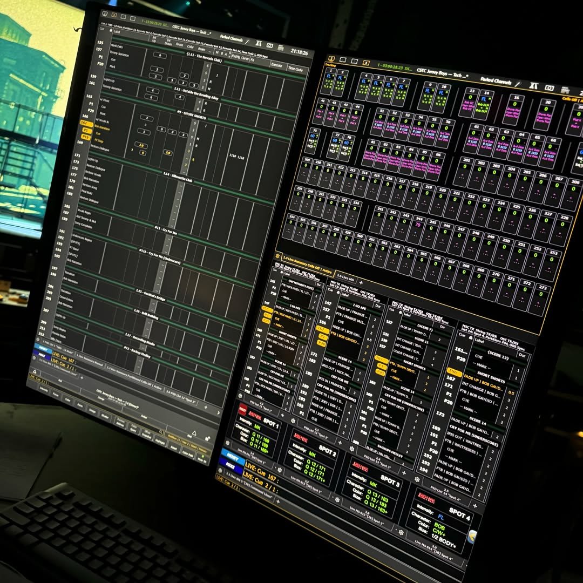Screen dimensions: 583x583
Task: Click plus add-tab button on left monitor tab row
Action: click(206, 408)
